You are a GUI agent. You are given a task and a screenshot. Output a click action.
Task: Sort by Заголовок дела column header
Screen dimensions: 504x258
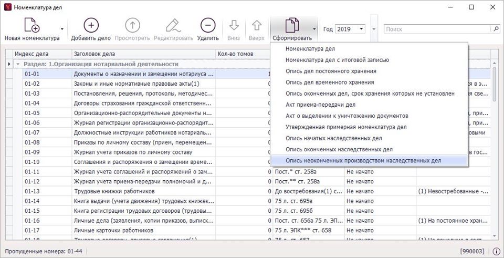coord(143,54)
